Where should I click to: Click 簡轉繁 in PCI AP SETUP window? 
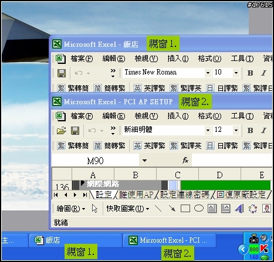[x=109, y=145]
